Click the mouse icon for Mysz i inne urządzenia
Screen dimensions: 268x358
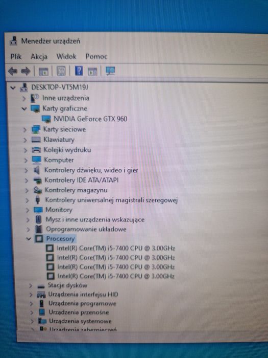tap(38, 219)
